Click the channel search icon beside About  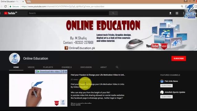point(117,67)
